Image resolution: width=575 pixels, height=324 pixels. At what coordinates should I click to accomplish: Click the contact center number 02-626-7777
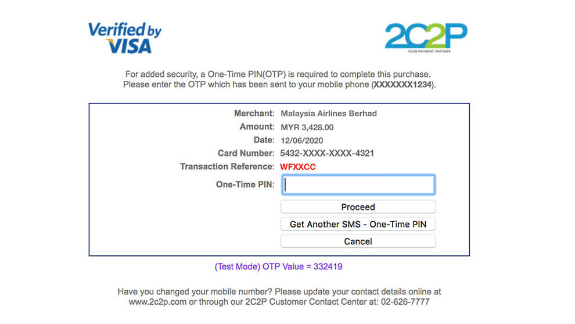tap(405, 302)
